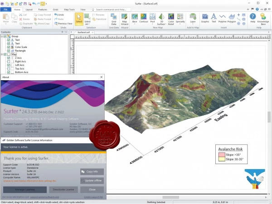Switch to the View ribbon tab

pos(83,10)
